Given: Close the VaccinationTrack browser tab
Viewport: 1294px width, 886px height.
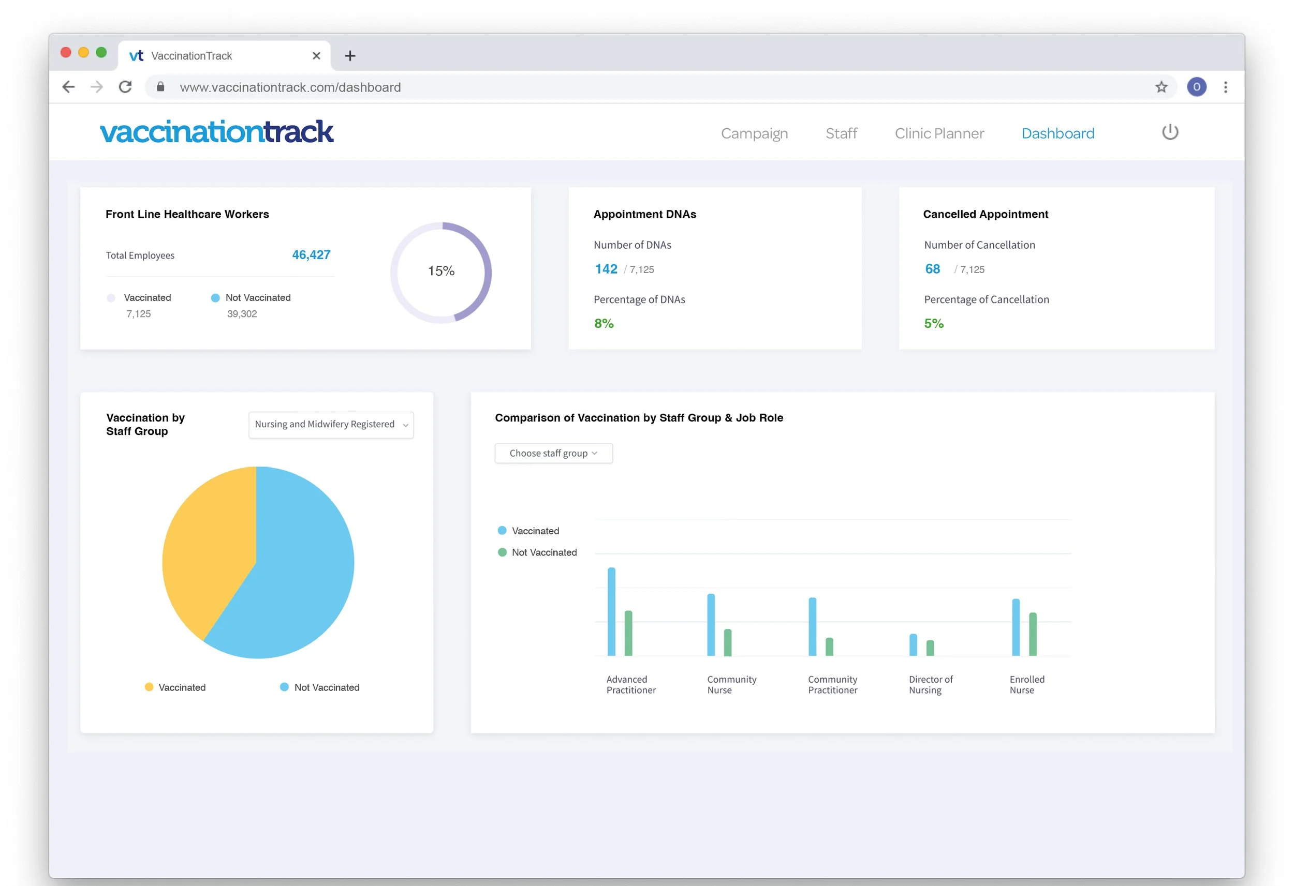Looking at the screenshot, I should (x=316, y=56).
